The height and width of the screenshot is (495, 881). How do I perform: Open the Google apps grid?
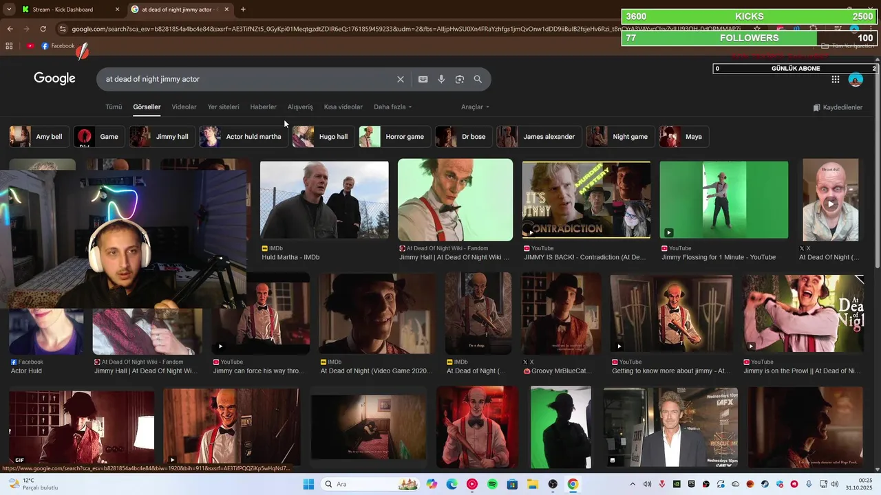(x=836, y=79)
